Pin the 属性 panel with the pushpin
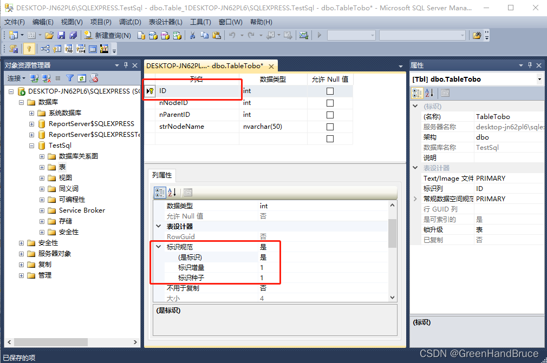Image resolution: width=547 pixels, height=363 pixels. (x=530, y=65)
